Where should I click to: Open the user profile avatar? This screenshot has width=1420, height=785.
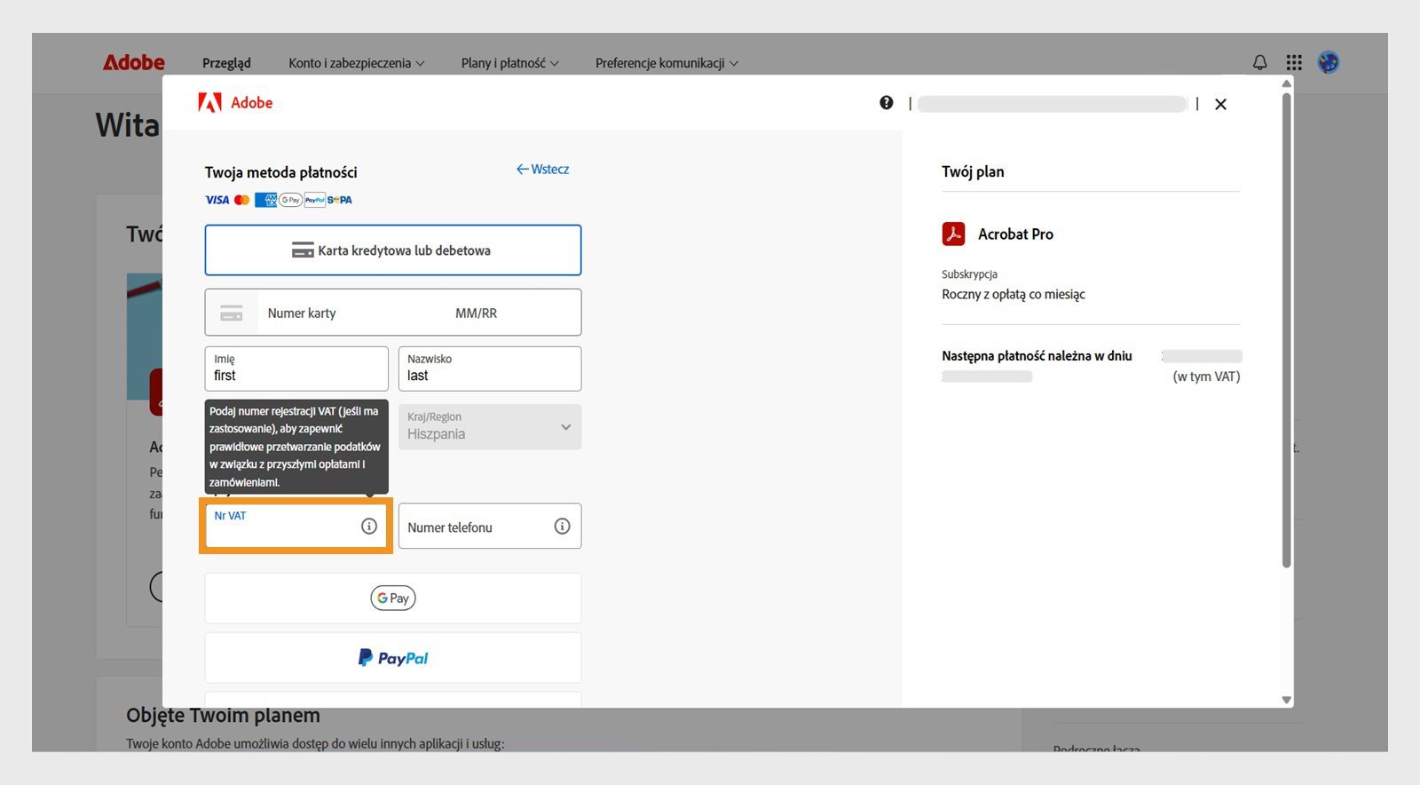[x=1328, y=62]
